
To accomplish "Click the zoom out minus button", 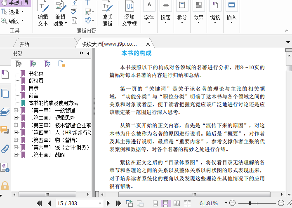I will point(233,203).
